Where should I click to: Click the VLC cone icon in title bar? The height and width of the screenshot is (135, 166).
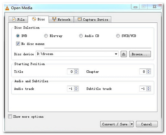point(7,8)
